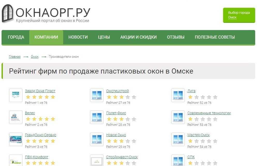Click the text Рейтинг 28 из 76
This screenshot has height=166, width=257.
point(118,125)
